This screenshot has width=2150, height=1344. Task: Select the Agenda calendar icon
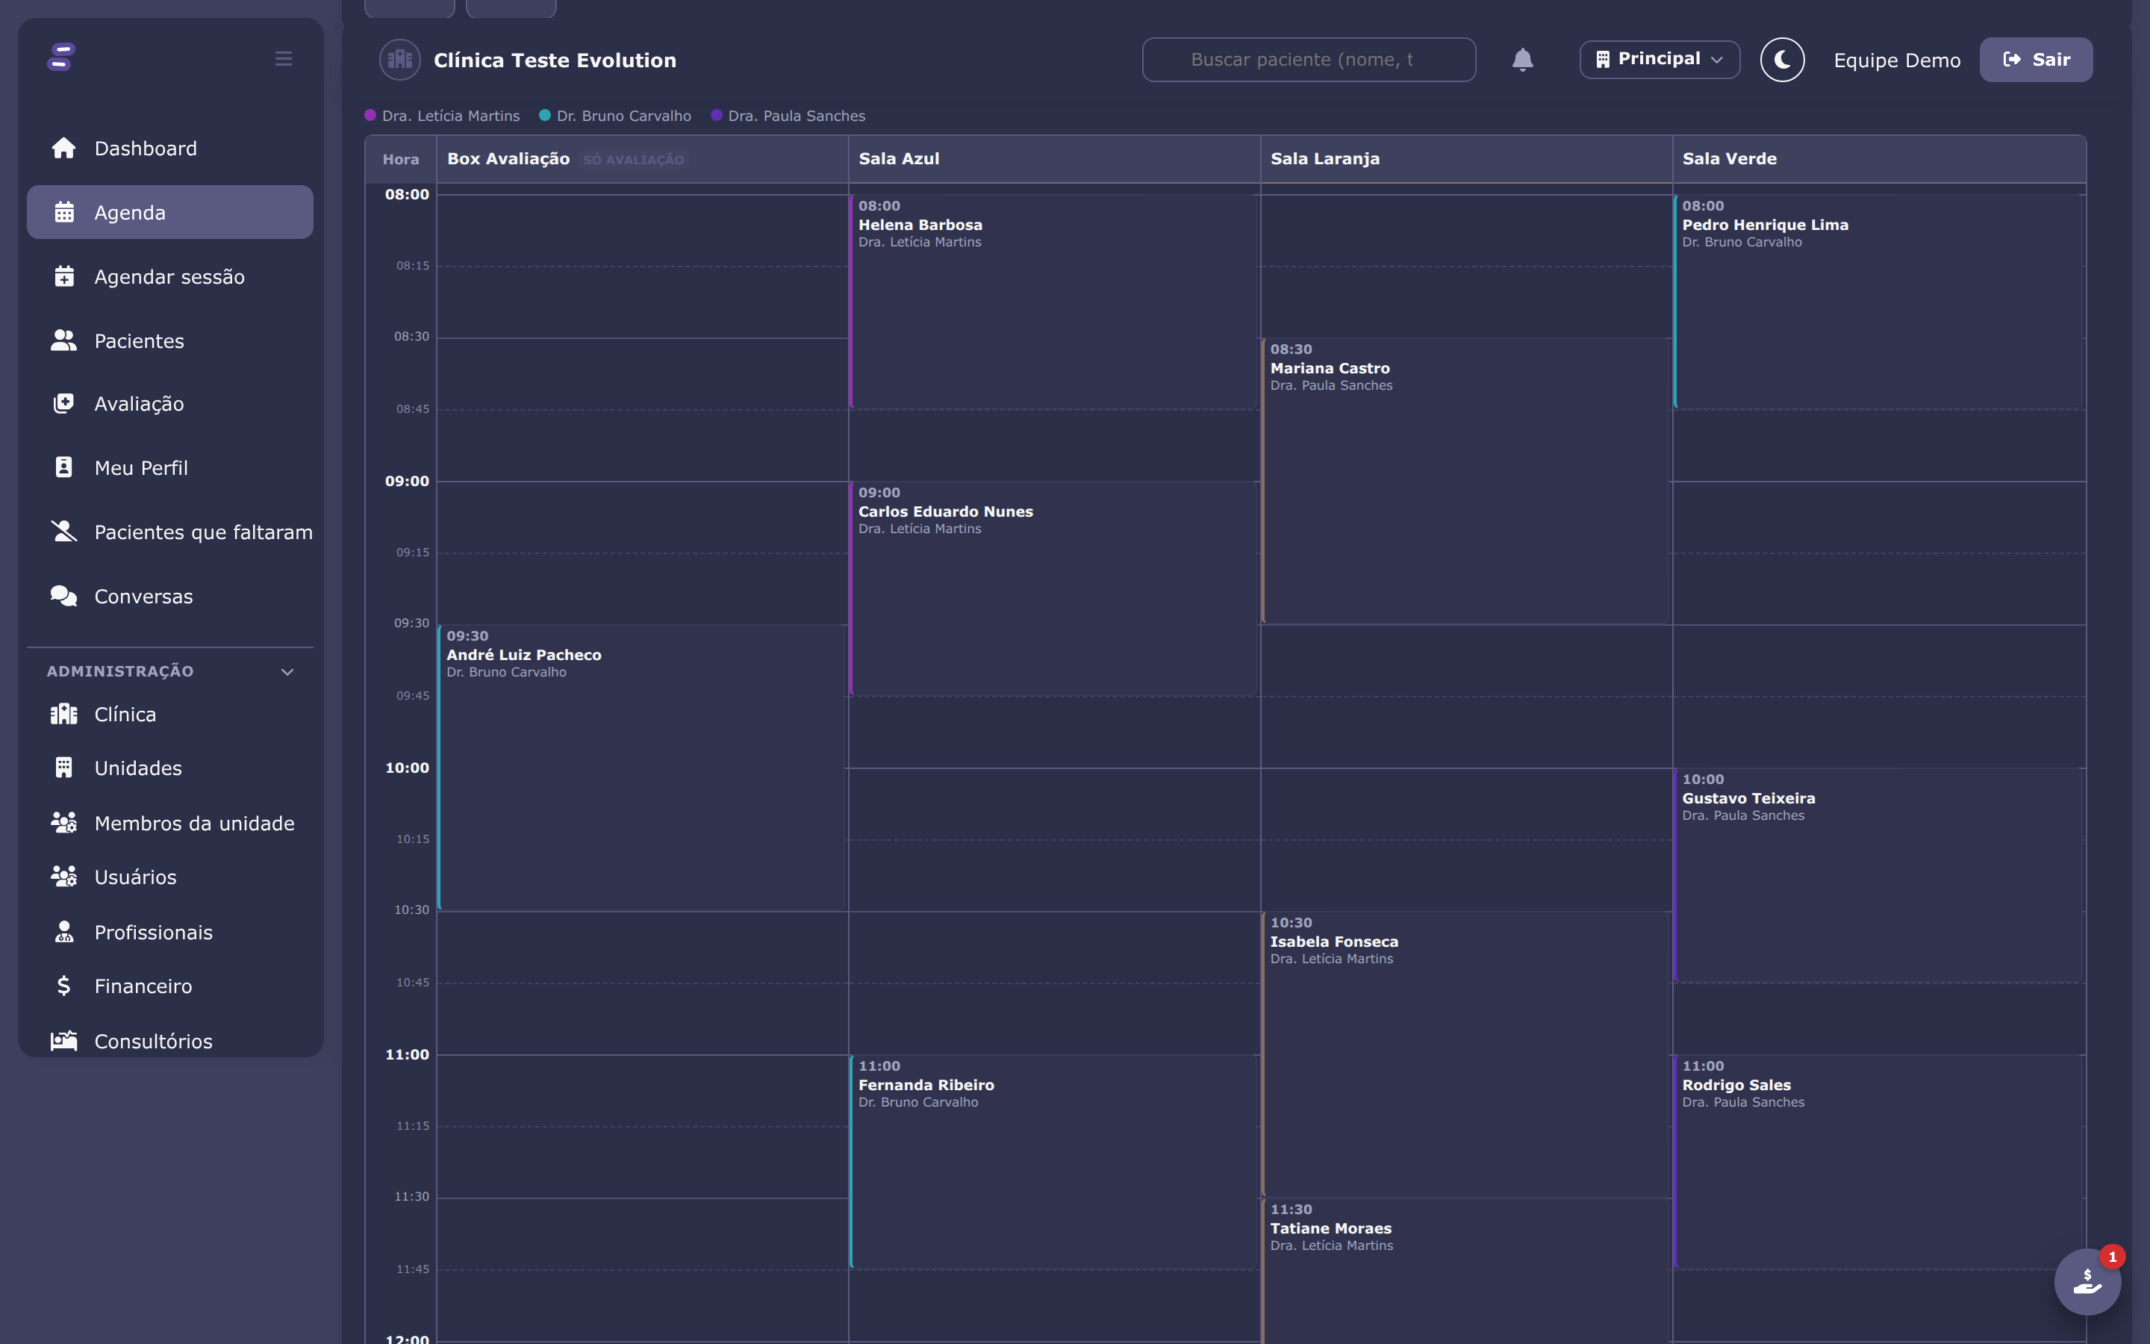64,213
